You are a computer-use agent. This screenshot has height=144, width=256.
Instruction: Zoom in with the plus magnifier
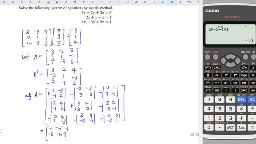point(192,134)
